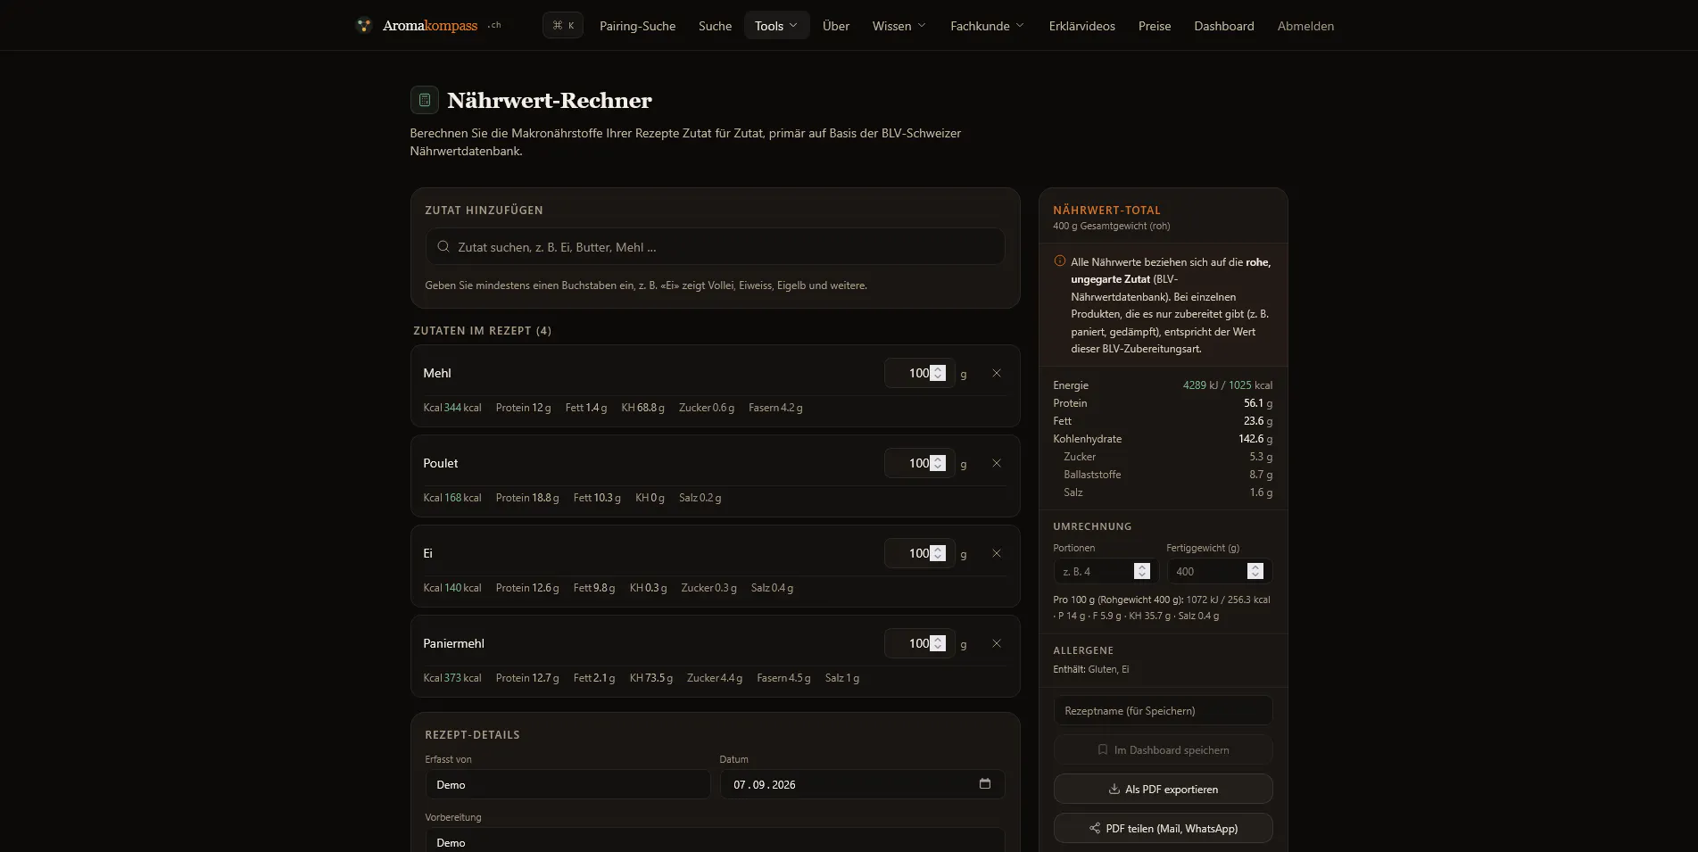Click PDF teilen (Mail, WhatsApp) button
The image size is (1698, 852).
(1163, 828)
